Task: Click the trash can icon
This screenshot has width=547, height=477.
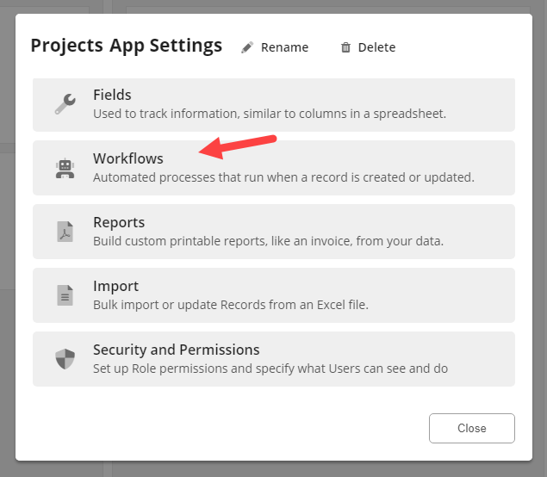Action: (x=345, y=47)
